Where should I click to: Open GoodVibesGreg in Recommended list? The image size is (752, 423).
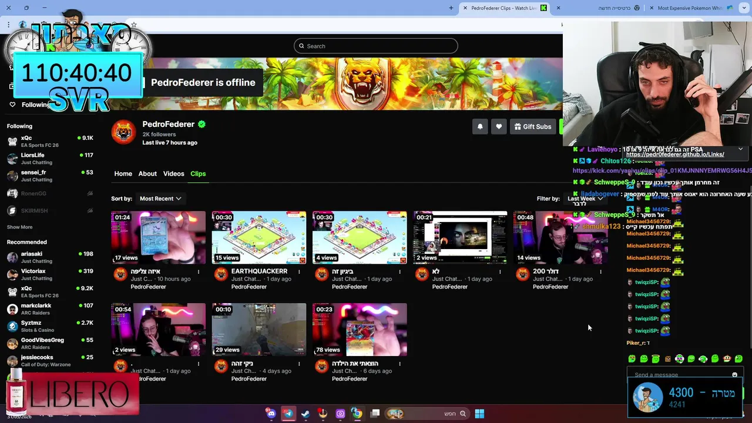click(x=50, y=343)
